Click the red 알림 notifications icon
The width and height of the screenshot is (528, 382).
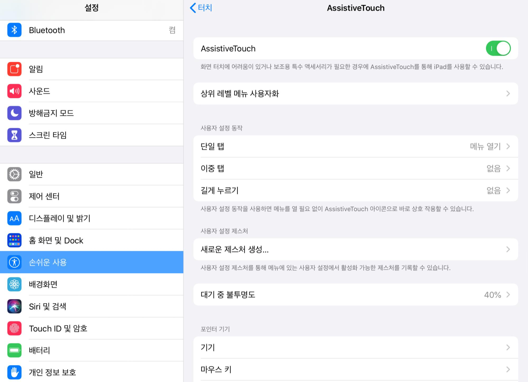(14, 69)
